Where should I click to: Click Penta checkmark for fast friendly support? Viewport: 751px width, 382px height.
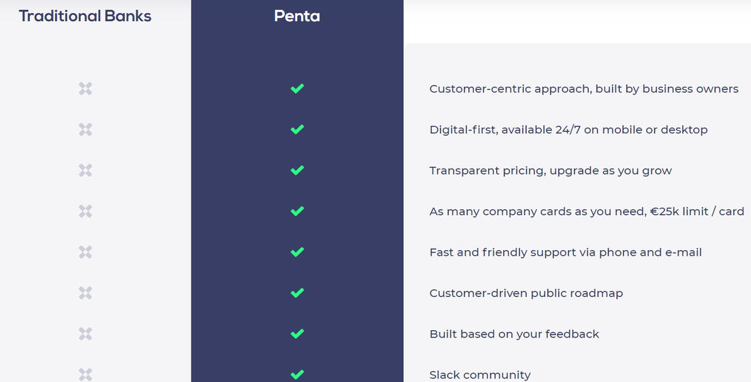coord(297,252)
